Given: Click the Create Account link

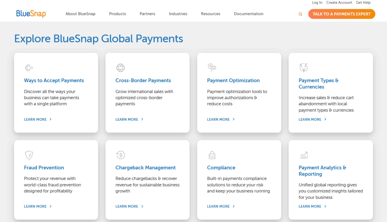Looking at the screenshot, I should [339, 3].
